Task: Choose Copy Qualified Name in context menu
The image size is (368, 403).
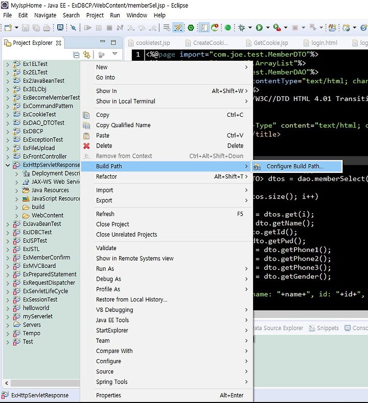Action: pos(167,125)
